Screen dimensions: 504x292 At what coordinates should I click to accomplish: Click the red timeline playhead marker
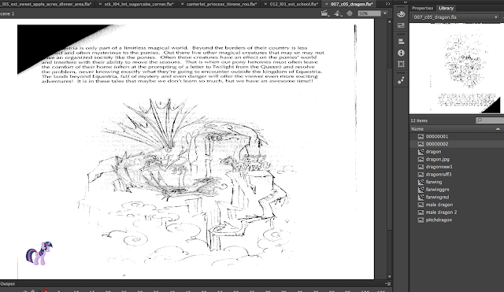[46, 290]
